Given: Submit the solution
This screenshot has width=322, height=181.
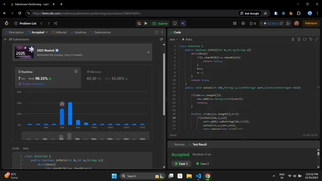Looking at the screenshot, I should (x=160, y=23).
